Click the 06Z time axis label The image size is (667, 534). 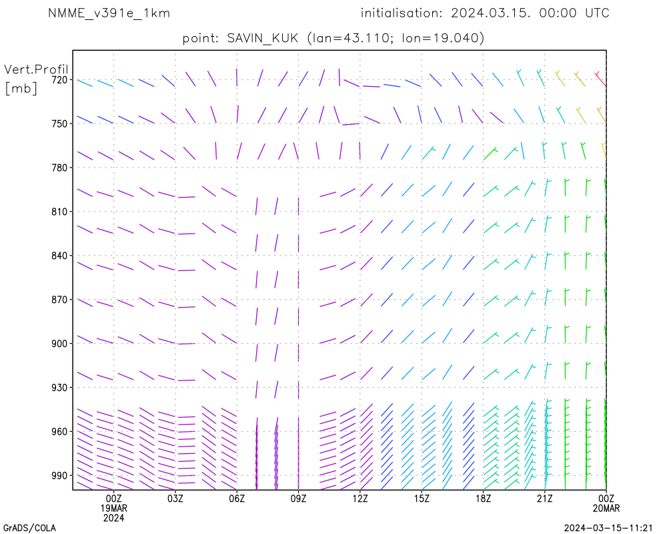point(237,499)
